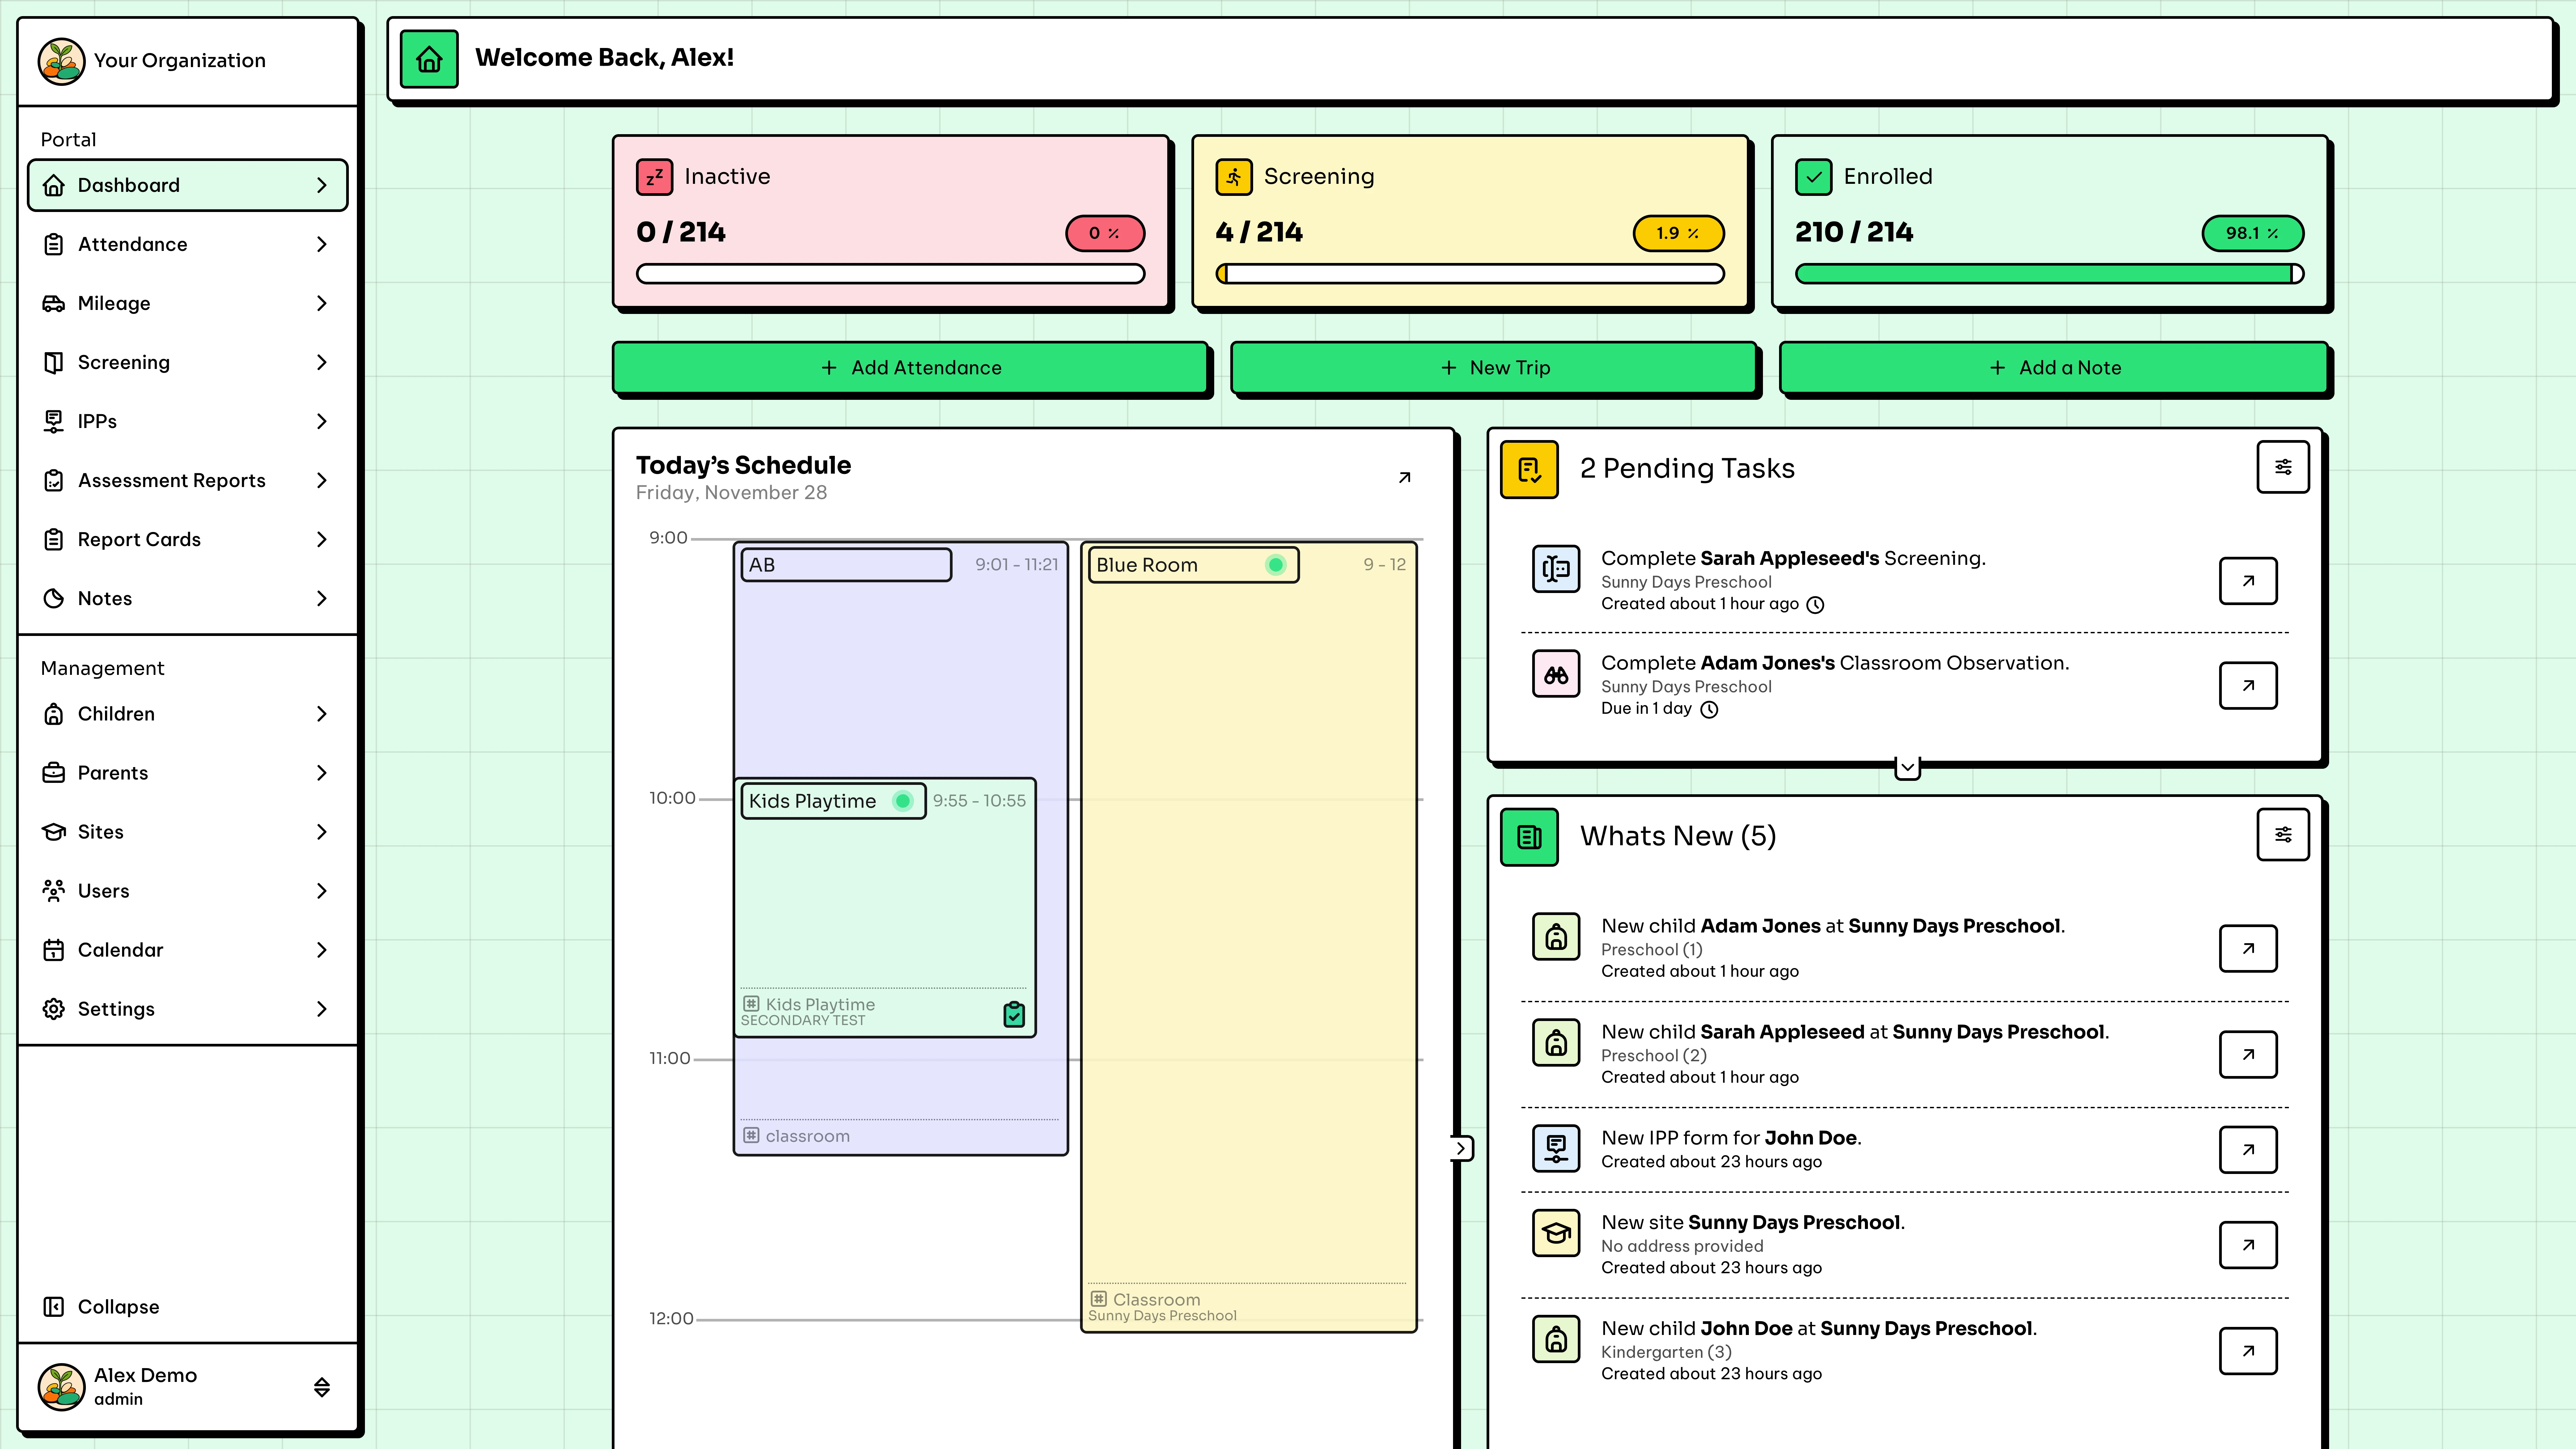
Task: Open Sarah Appleseed's Screening task arrow
Action: 2248,581
